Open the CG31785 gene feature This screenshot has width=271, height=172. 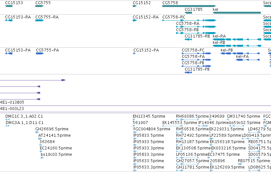(x=189, y=13)
